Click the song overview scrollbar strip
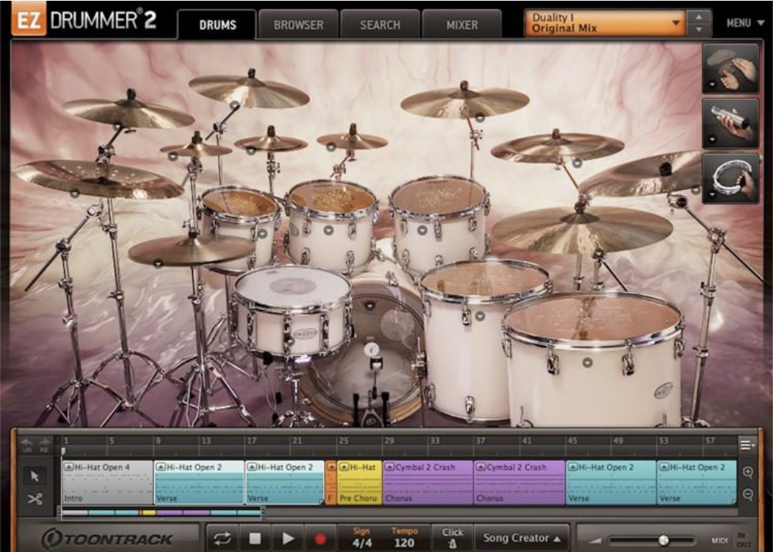Image resolution: width=773 pixels, height=552 pixels. coord(162,512)
